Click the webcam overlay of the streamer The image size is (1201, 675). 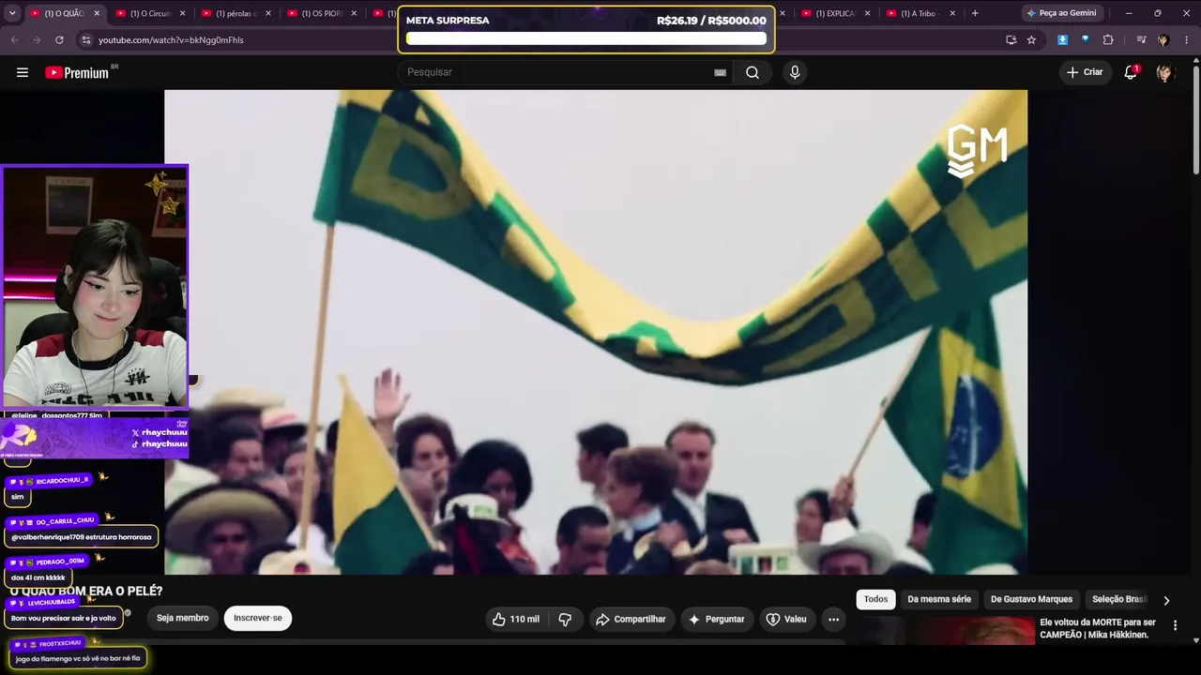pyautogui.click(x=95, y=287)
